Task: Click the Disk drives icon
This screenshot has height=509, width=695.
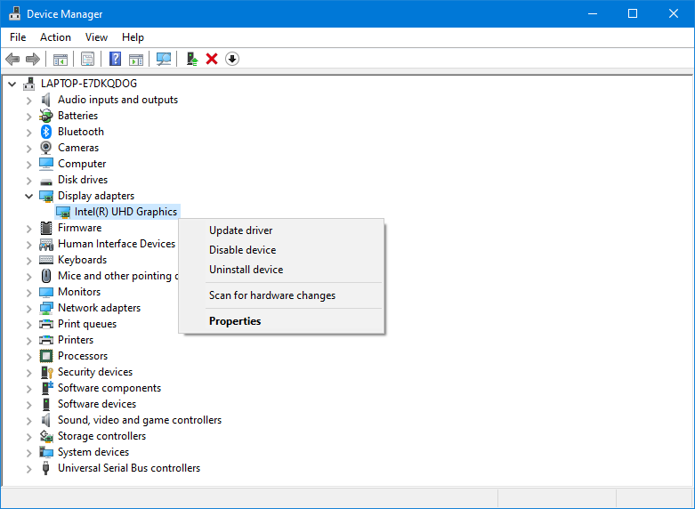Action: 46,182
